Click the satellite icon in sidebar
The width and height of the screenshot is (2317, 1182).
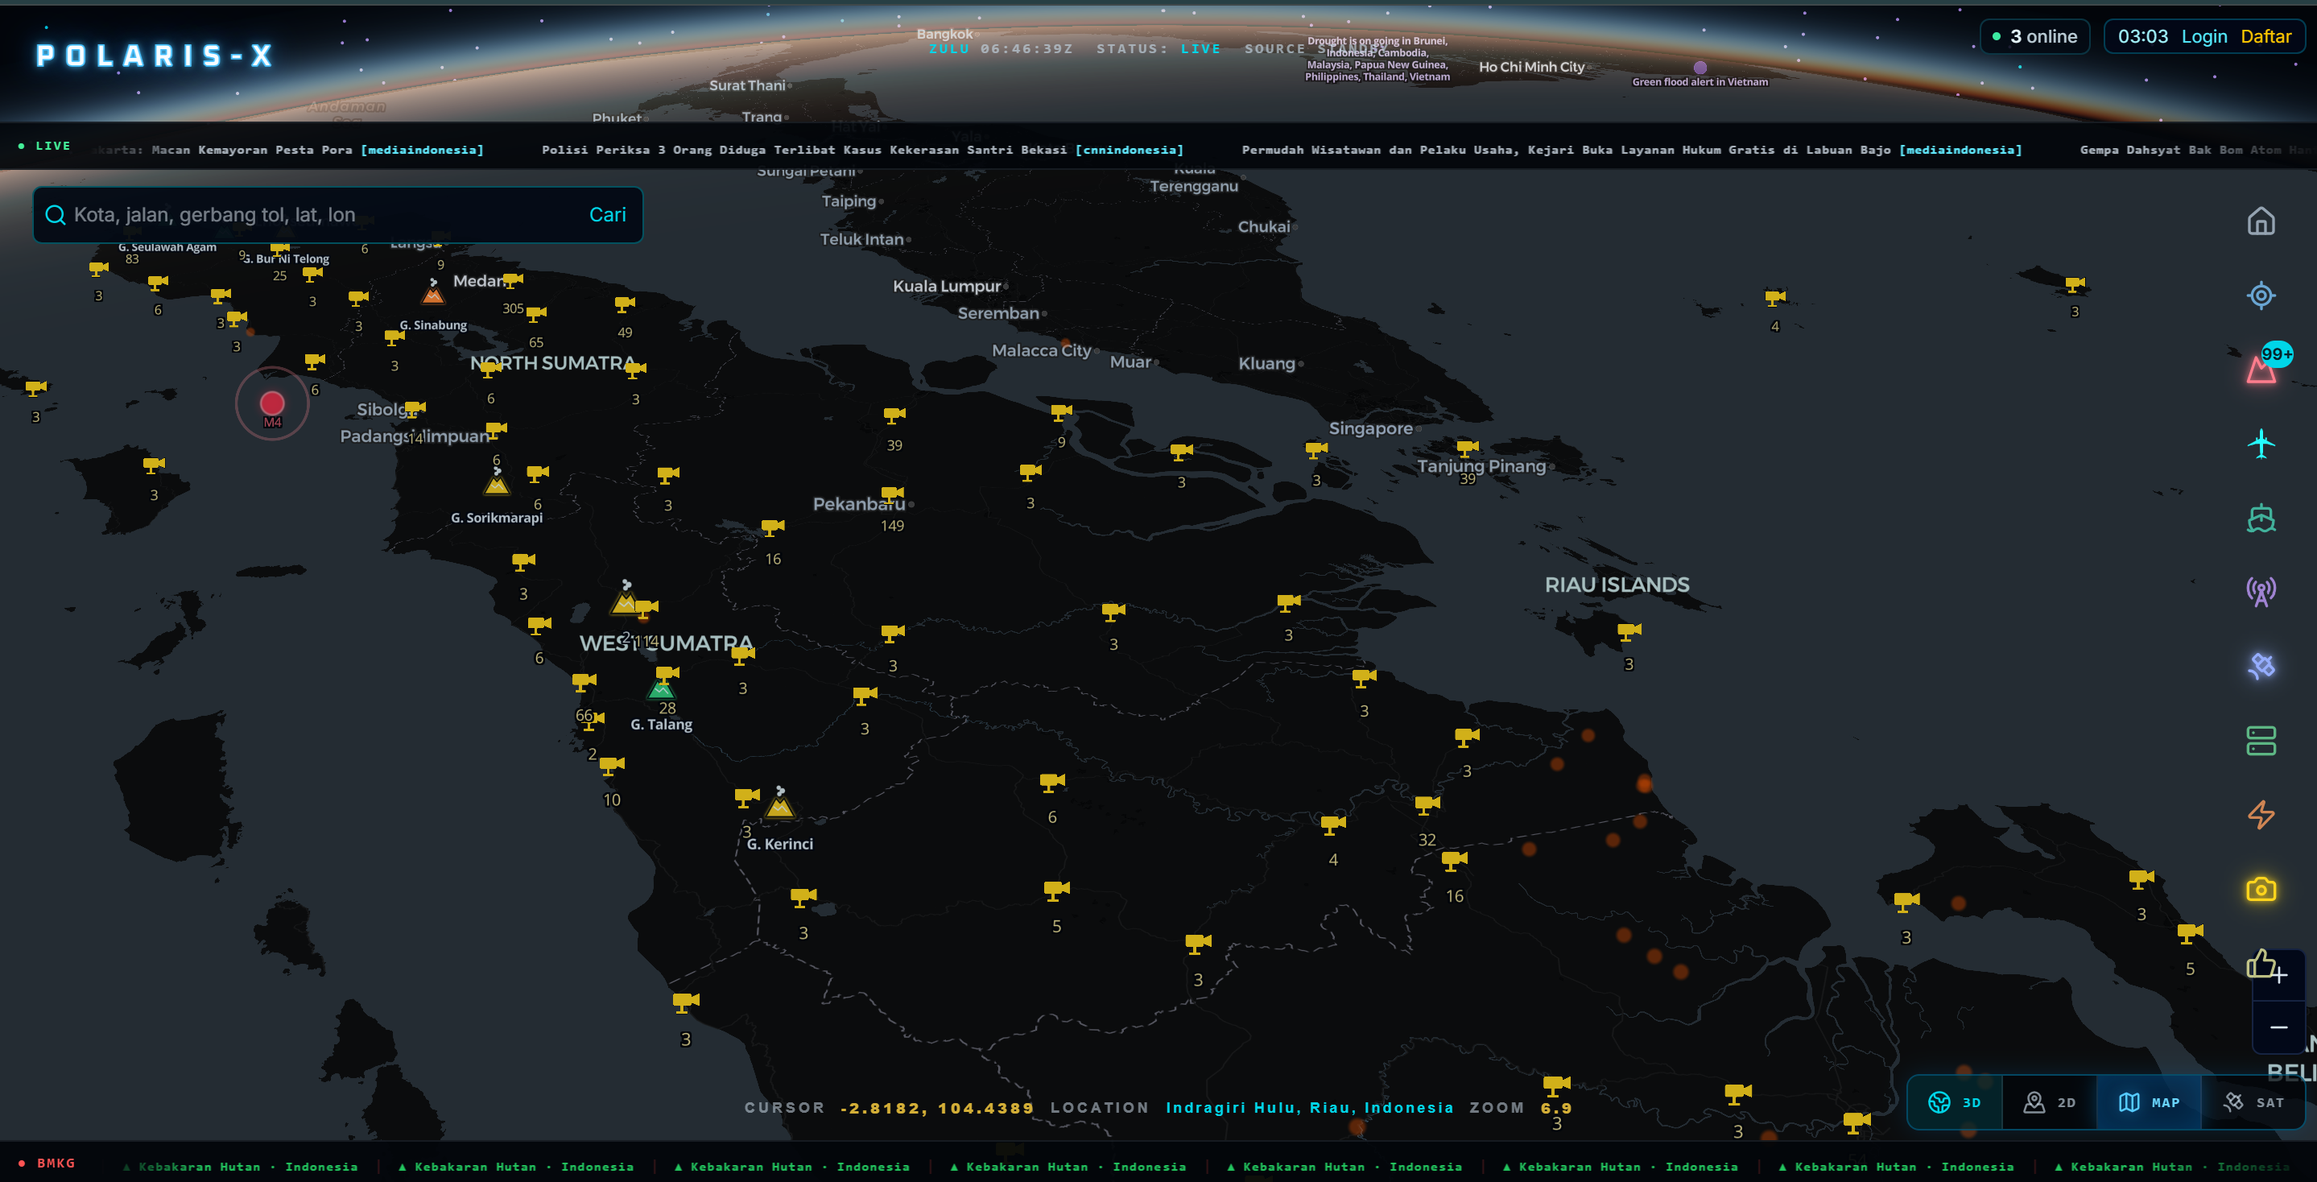[2261, 666]
